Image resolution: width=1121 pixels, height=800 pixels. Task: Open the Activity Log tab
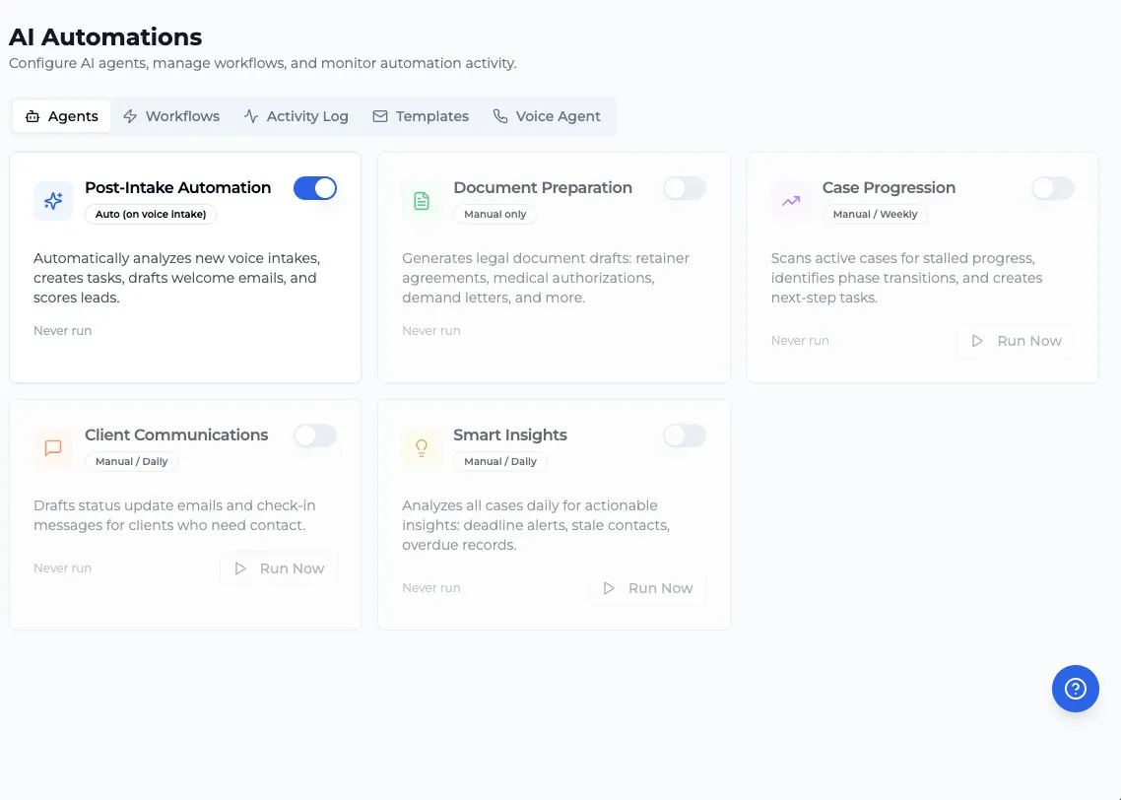click(x=296, y=116)
